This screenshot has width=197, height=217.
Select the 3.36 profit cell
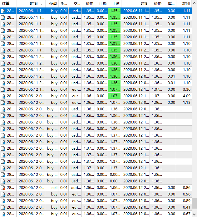pos(184,89)
